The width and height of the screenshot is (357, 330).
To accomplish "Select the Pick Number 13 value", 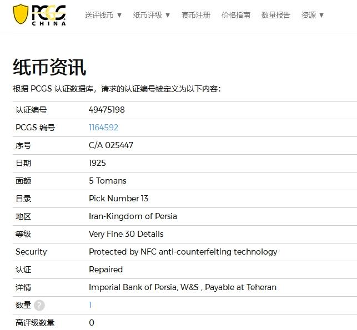I will coord(118,199).
